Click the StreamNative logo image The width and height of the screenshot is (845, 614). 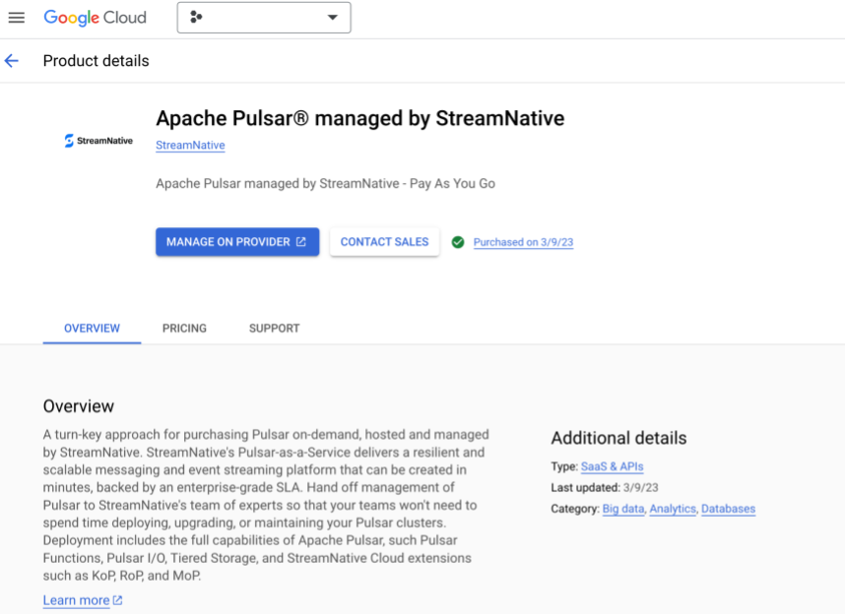point(97,140)
